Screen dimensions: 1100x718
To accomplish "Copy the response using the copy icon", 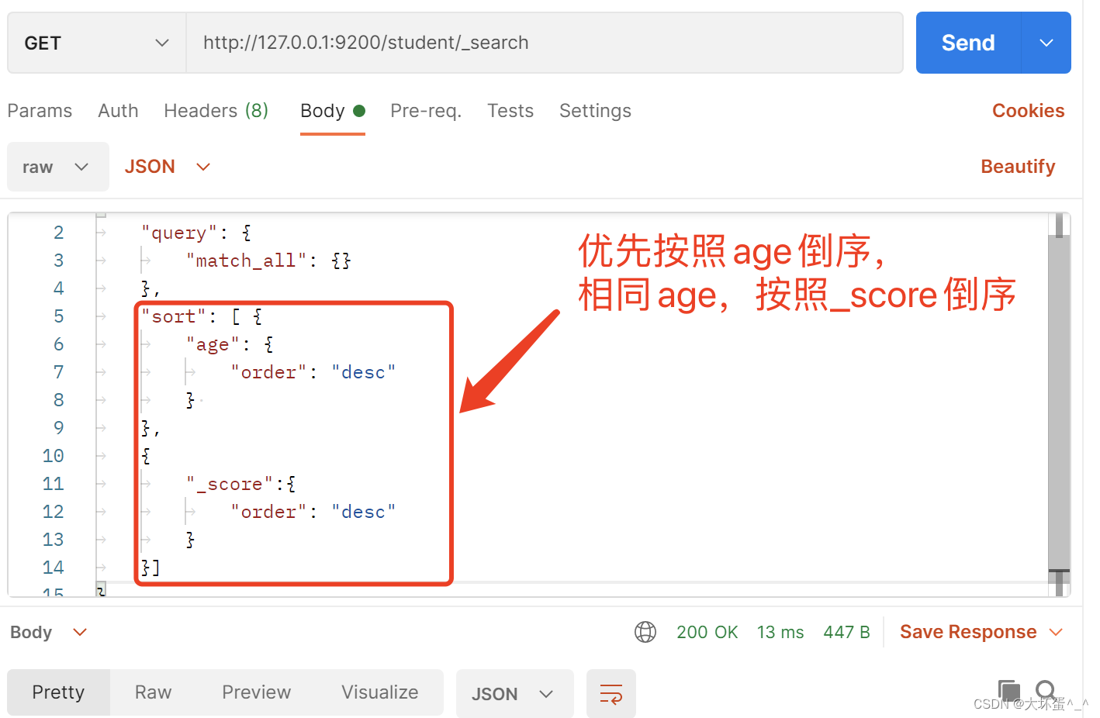I will click(x=1008, y=690).
